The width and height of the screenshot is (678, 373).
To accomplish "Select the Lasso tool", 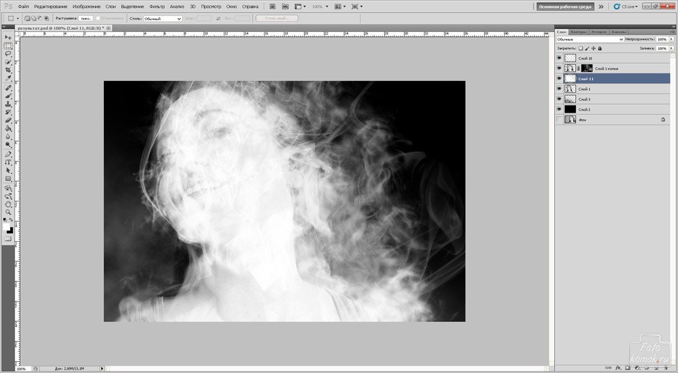I will coord(8,54).
